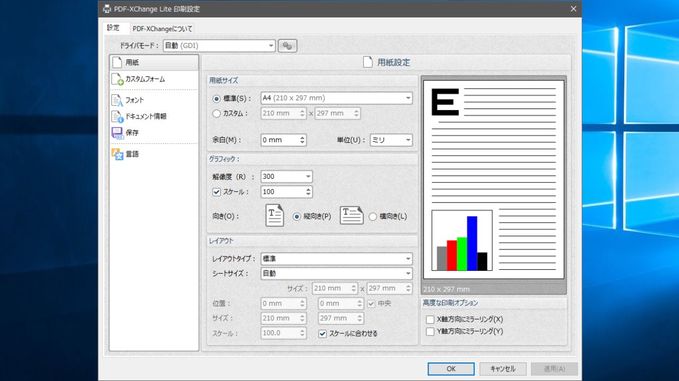Enable Y軸方向にミラーリング(Y) checkbox
The height and width of the screenshot is (381, 679).
point(430,332)
